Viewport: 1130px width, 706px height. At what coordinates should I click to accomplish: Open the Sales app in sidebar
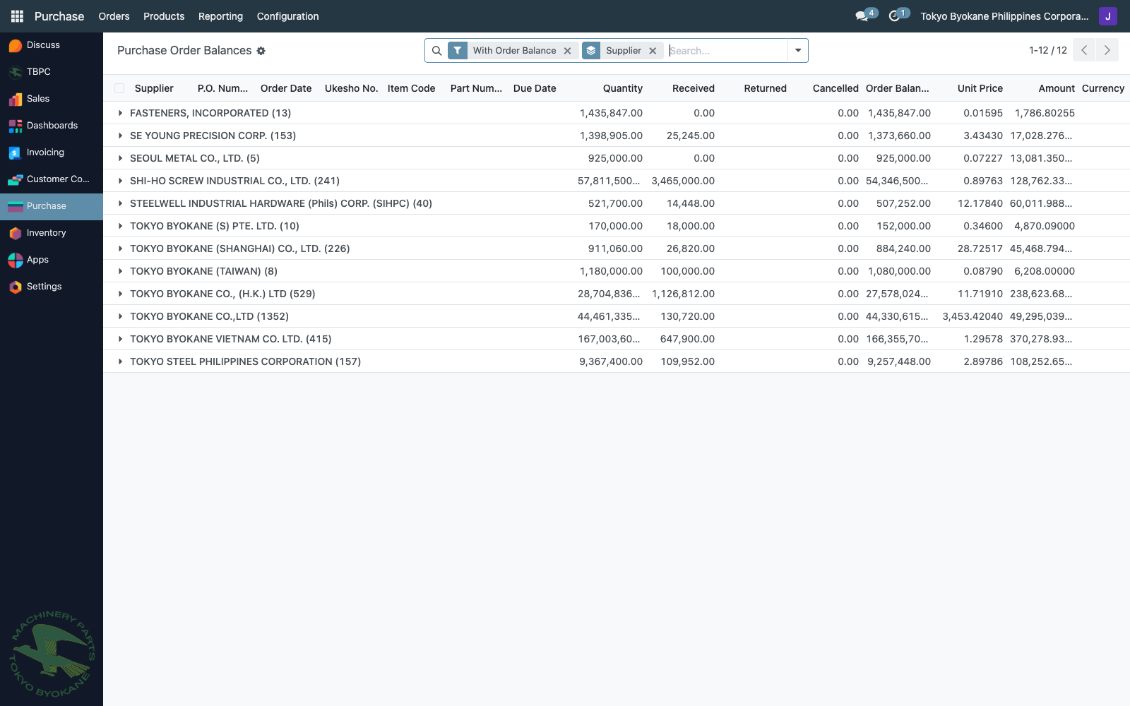(52, 99)
